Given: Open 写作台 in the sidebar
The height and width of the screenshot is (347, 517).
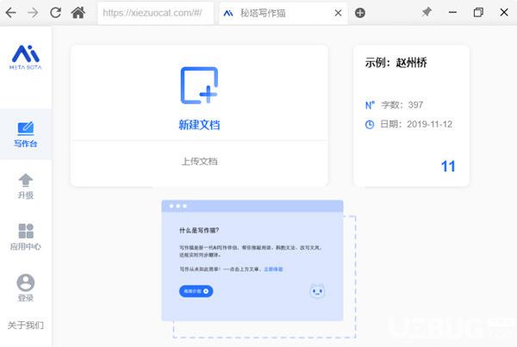Looking at the screenshot, I should 25,134.
